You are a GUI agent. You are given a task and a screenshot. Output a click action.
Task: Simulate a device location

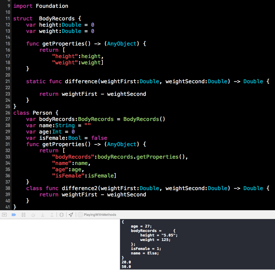click(x=71, y=215)
